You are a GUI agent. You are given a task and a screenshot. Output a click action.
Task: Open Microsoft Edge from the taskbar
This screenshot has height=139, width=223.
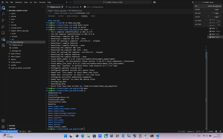83,136
